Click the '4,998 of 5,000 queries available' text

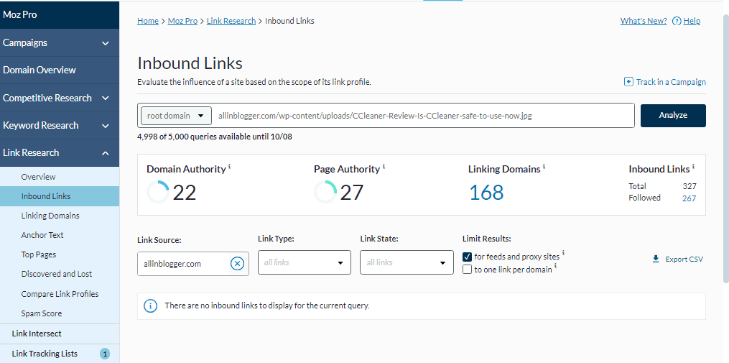click(x=215, y=137)
